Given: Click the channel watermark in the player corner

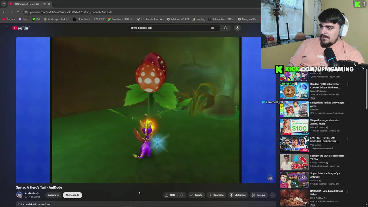Looking at the screenshot, I should pos(270,178).
